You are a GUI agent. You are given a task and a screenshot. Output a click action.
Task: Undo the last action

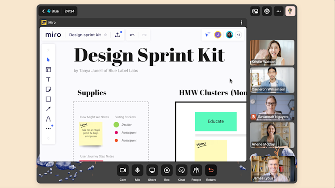(x=132, y=34)
